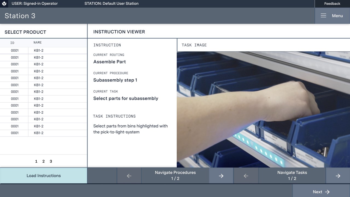
Task: Click 'Assemble Part' routing text
Action: pyautogui.click(x=110, y=62)
